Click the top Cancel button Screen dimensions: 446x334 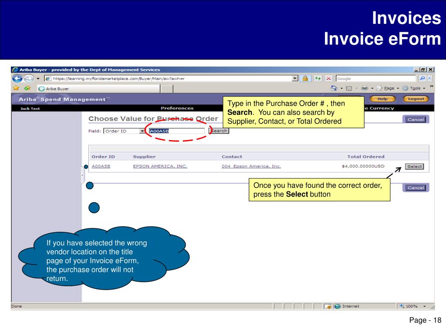coord(416,120)
